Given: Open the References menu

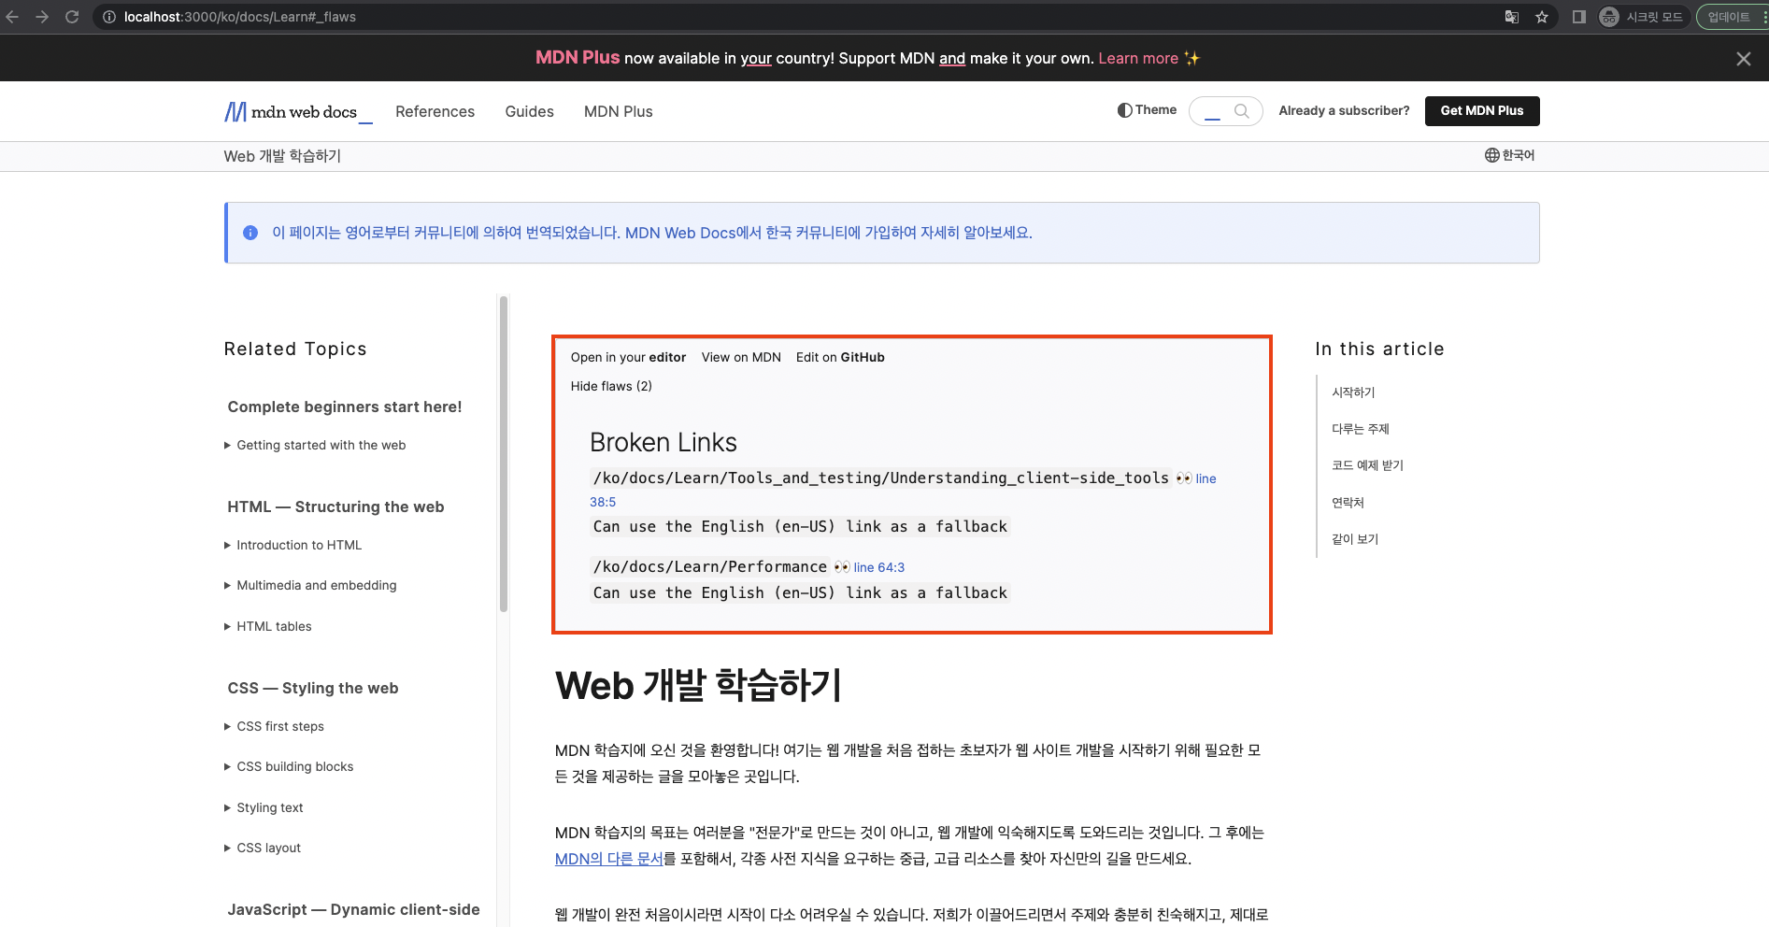Looking at the screenshot, I should pyautogui.click(x=435, y=112).
